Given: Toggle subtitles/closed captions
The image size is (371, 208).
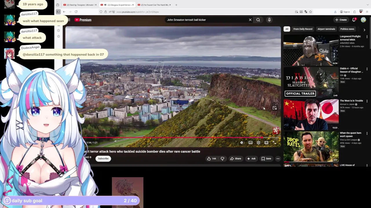Looking at the screenshot, I should pos(250,143).
